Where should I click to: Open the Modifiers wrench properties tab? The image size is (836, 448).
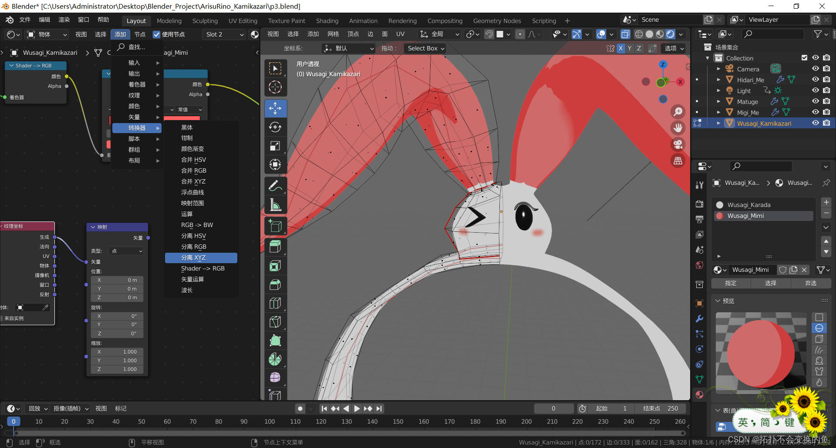click(x=699, y=318)
